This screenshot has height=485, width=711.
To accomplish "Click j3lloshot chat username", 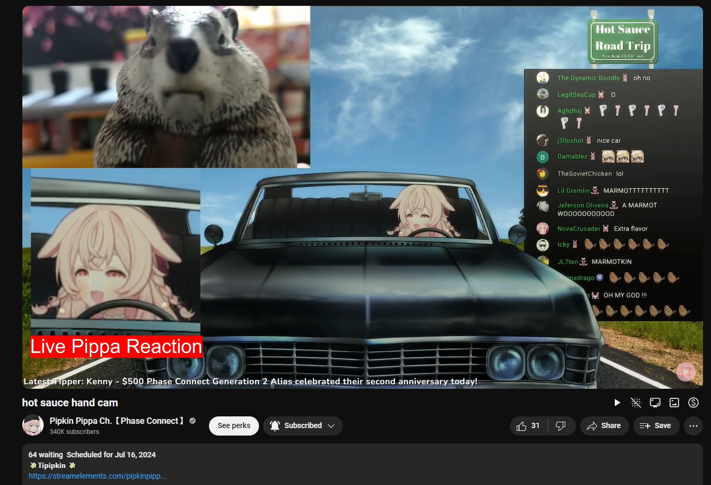I will coord(571,140).
